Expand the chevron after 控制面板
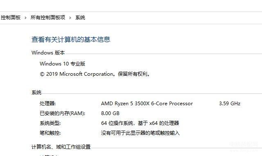 coord(25,18)
